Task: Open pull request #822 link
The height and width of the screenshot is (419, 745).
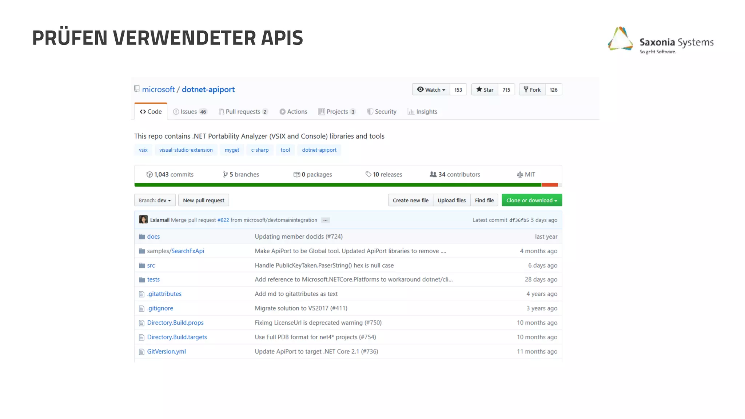Action: [223, 220]
